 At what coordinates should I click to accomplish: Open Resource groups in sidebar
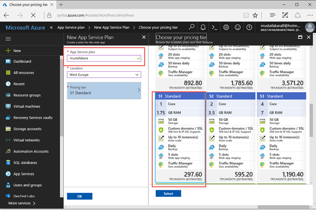(27, 95)
